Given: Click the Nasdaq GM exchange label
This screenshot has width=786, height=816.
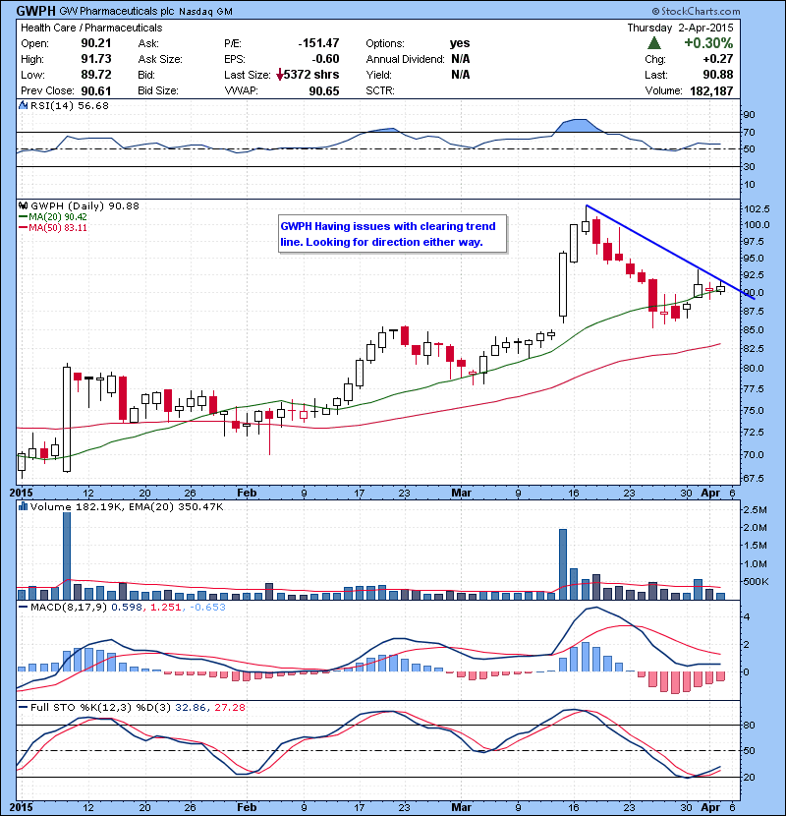Looking at the screenshot, I should click(x=205, y=12).
